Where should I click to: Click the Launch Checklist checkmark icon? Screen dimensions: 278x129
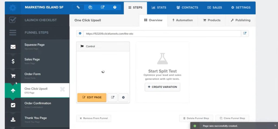pos(13,20)
